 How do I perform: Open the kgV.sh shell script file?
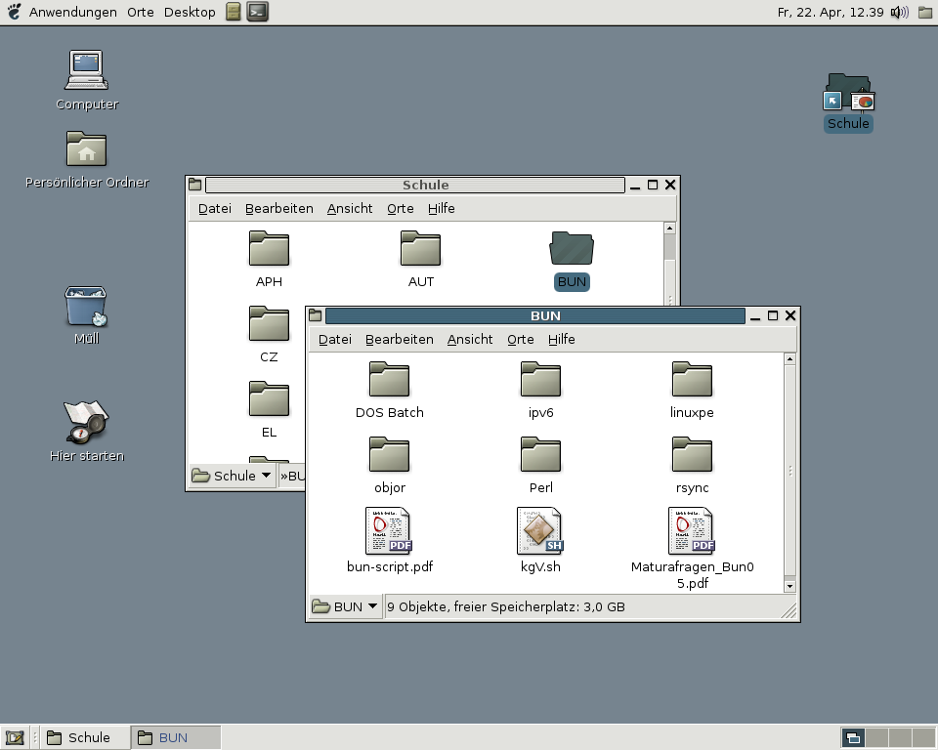click(x=539, y=531)
